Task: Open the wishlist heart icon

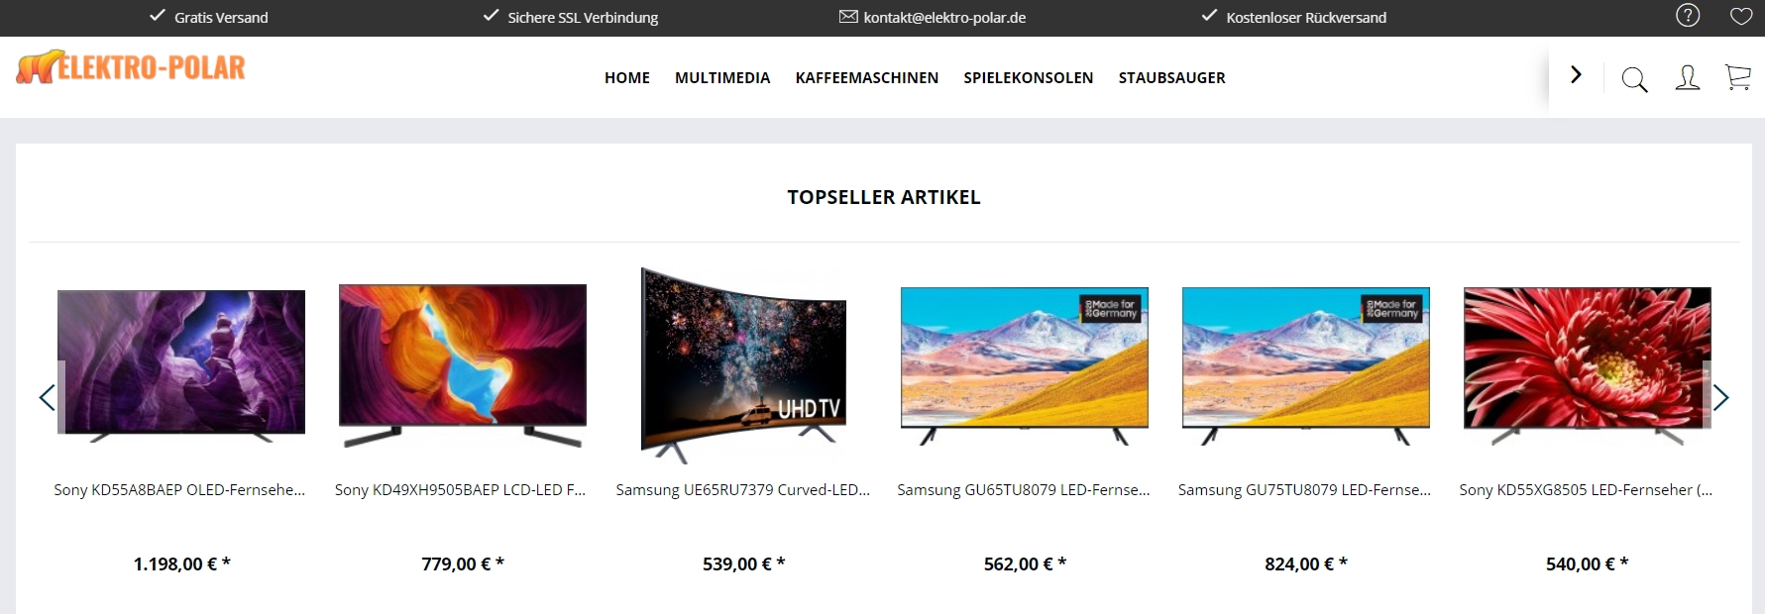Action: [1741, 16]
